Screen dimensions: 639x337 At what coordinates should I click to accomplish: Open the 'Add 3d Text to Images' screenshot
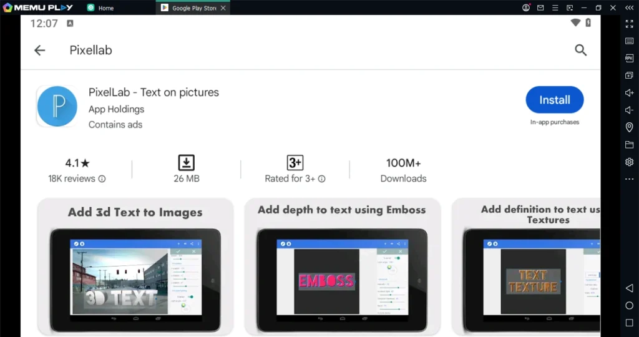[x=135, y=267]
